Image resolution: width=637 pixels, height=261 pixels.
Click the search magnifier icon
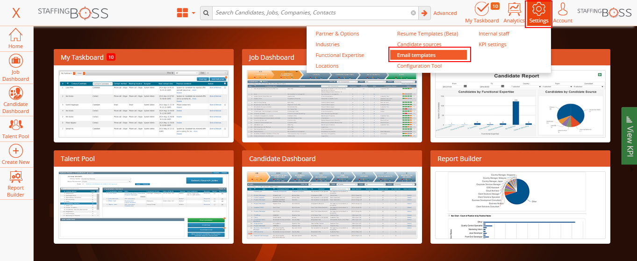tap(206, 13)
